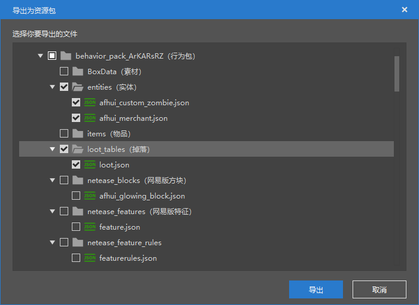This screenshot has width=419, height=305.
Task: Select the netease_feature_rules folder label
Action: (124, 242)
